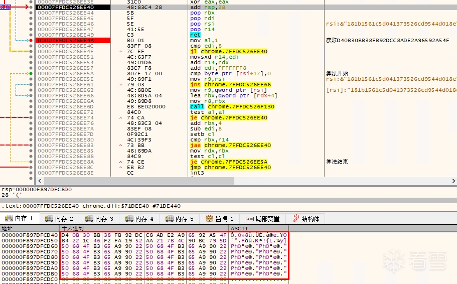
Task: Select the 'cmp byte ptr [rsi+17],0' instruction
Action: 231,73
